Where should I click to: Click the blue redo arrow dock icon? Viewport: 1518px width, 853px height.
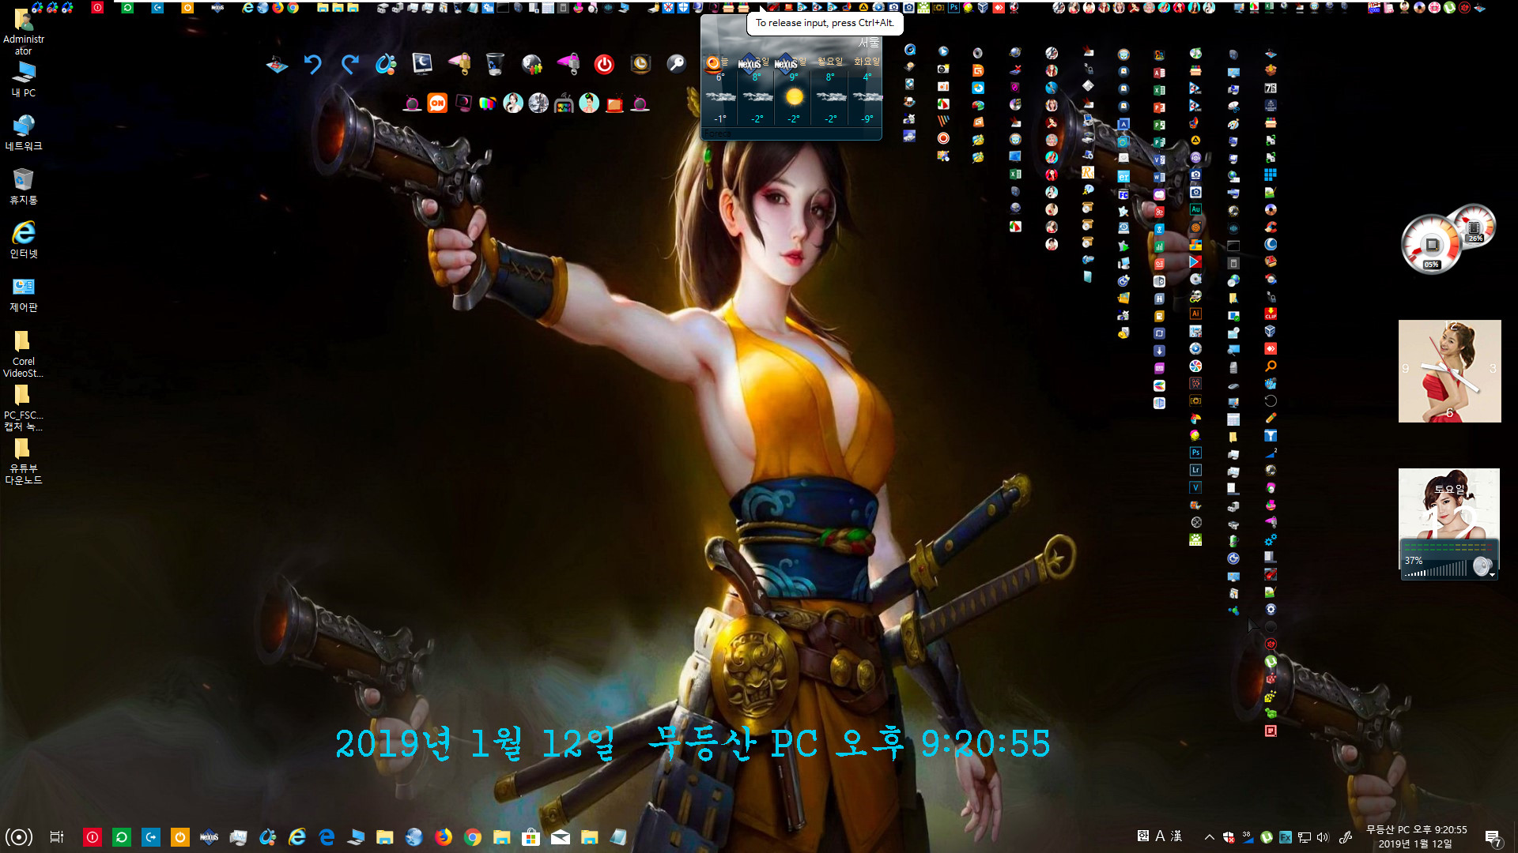coord(349,64)
